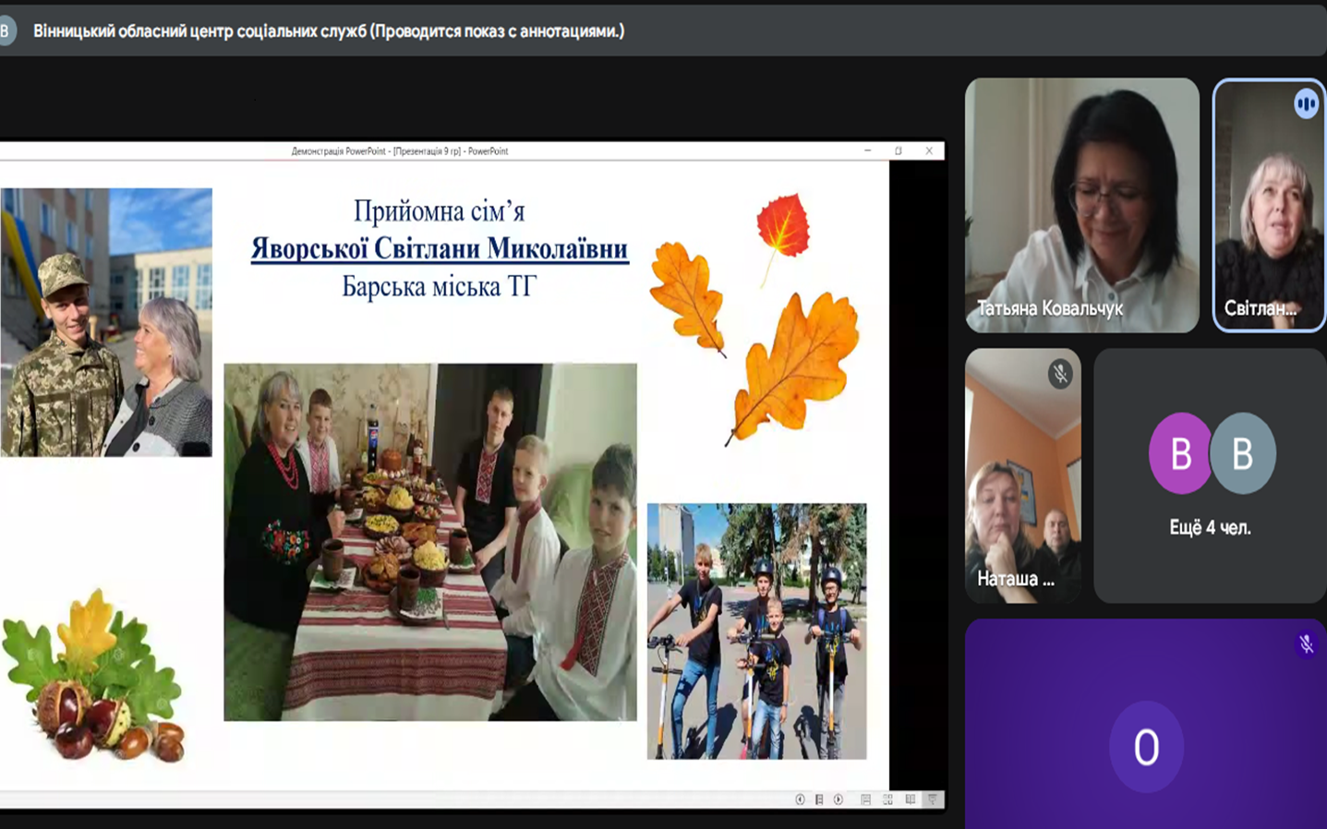The width and height of the screenshot is (1327, 829).
Task: Expand the 'Ещё 4 чел.' participants group
Action: click(x=1210, y=528)
